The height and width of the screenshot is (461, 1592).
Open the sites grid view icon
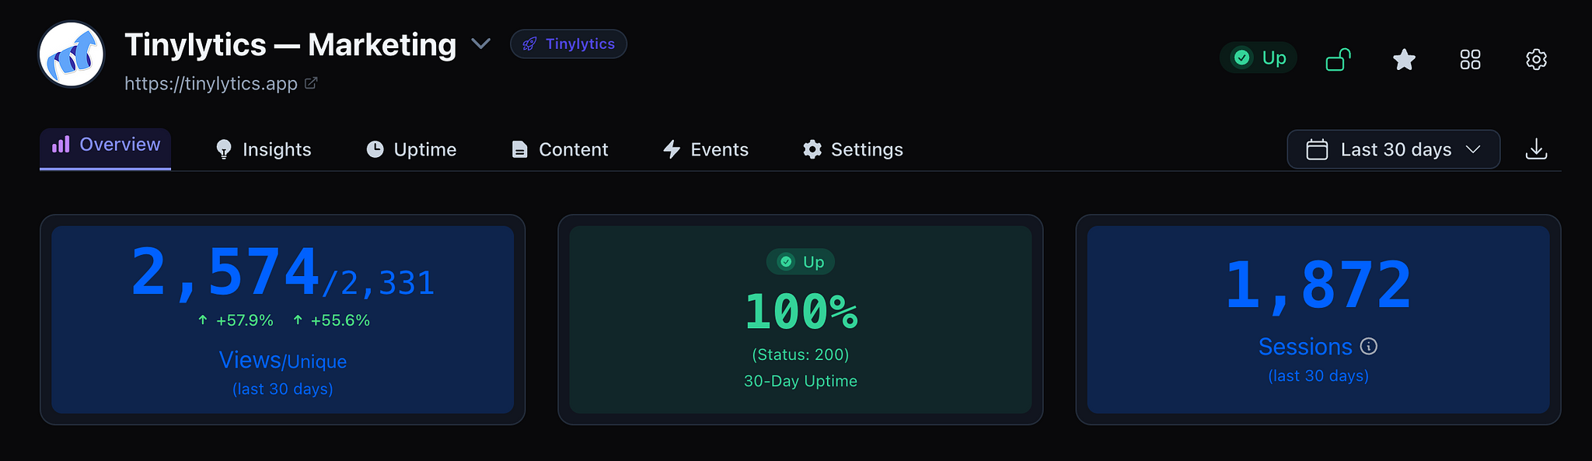click(1470, 59)
